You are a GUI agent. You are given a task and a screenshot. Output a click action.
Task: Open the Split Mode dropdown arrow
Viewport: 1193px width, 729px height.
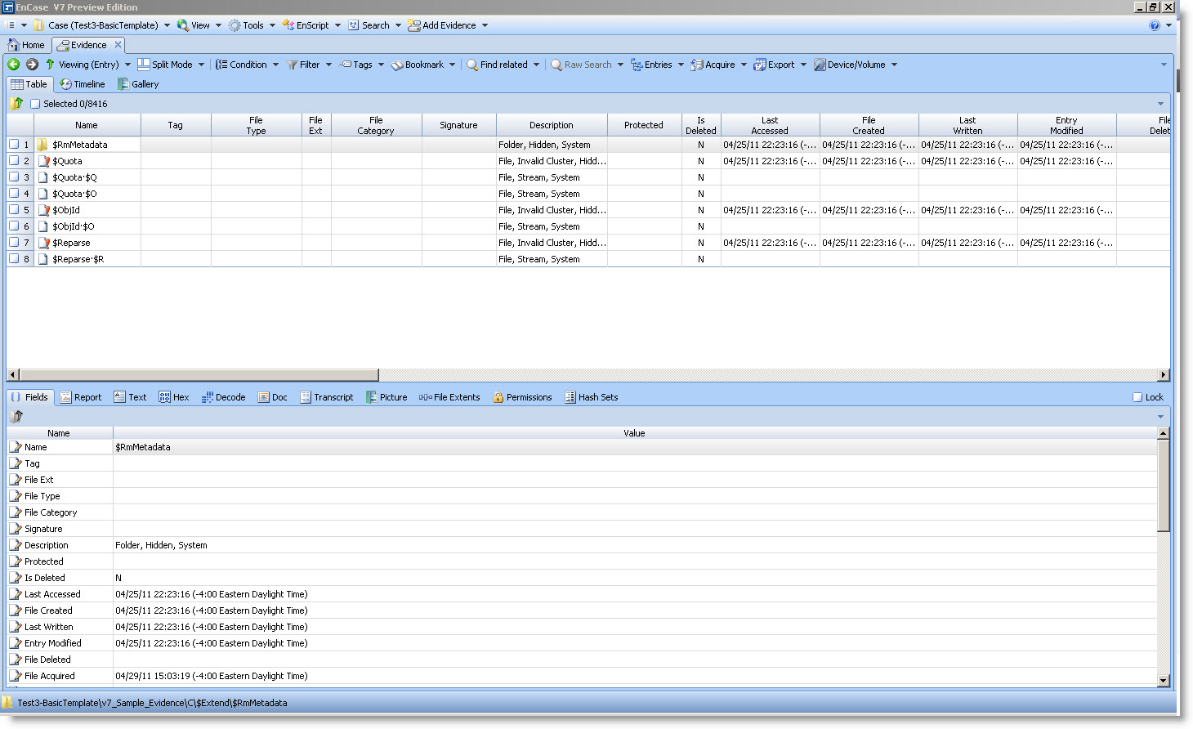(201, 65)
